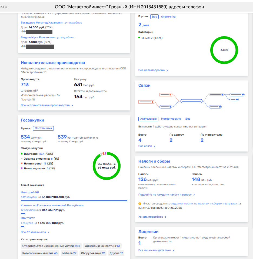Open Все дела подробно link

151,70
